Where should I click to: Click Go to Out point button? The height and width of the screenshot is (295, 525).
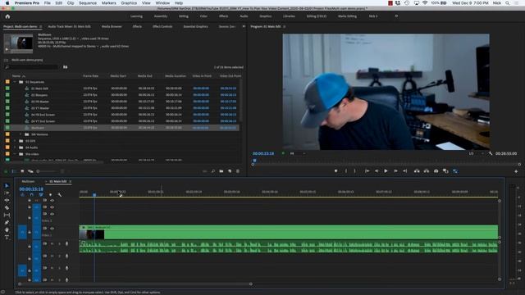point(404,171)
